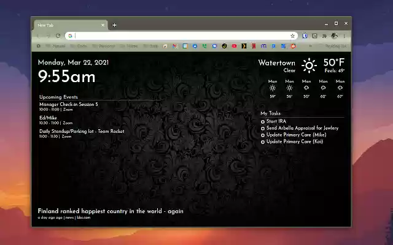The height and width of the screenshot is (245, 393).
Task: Click the Upcoming Events heading
Action: [58, 97]
